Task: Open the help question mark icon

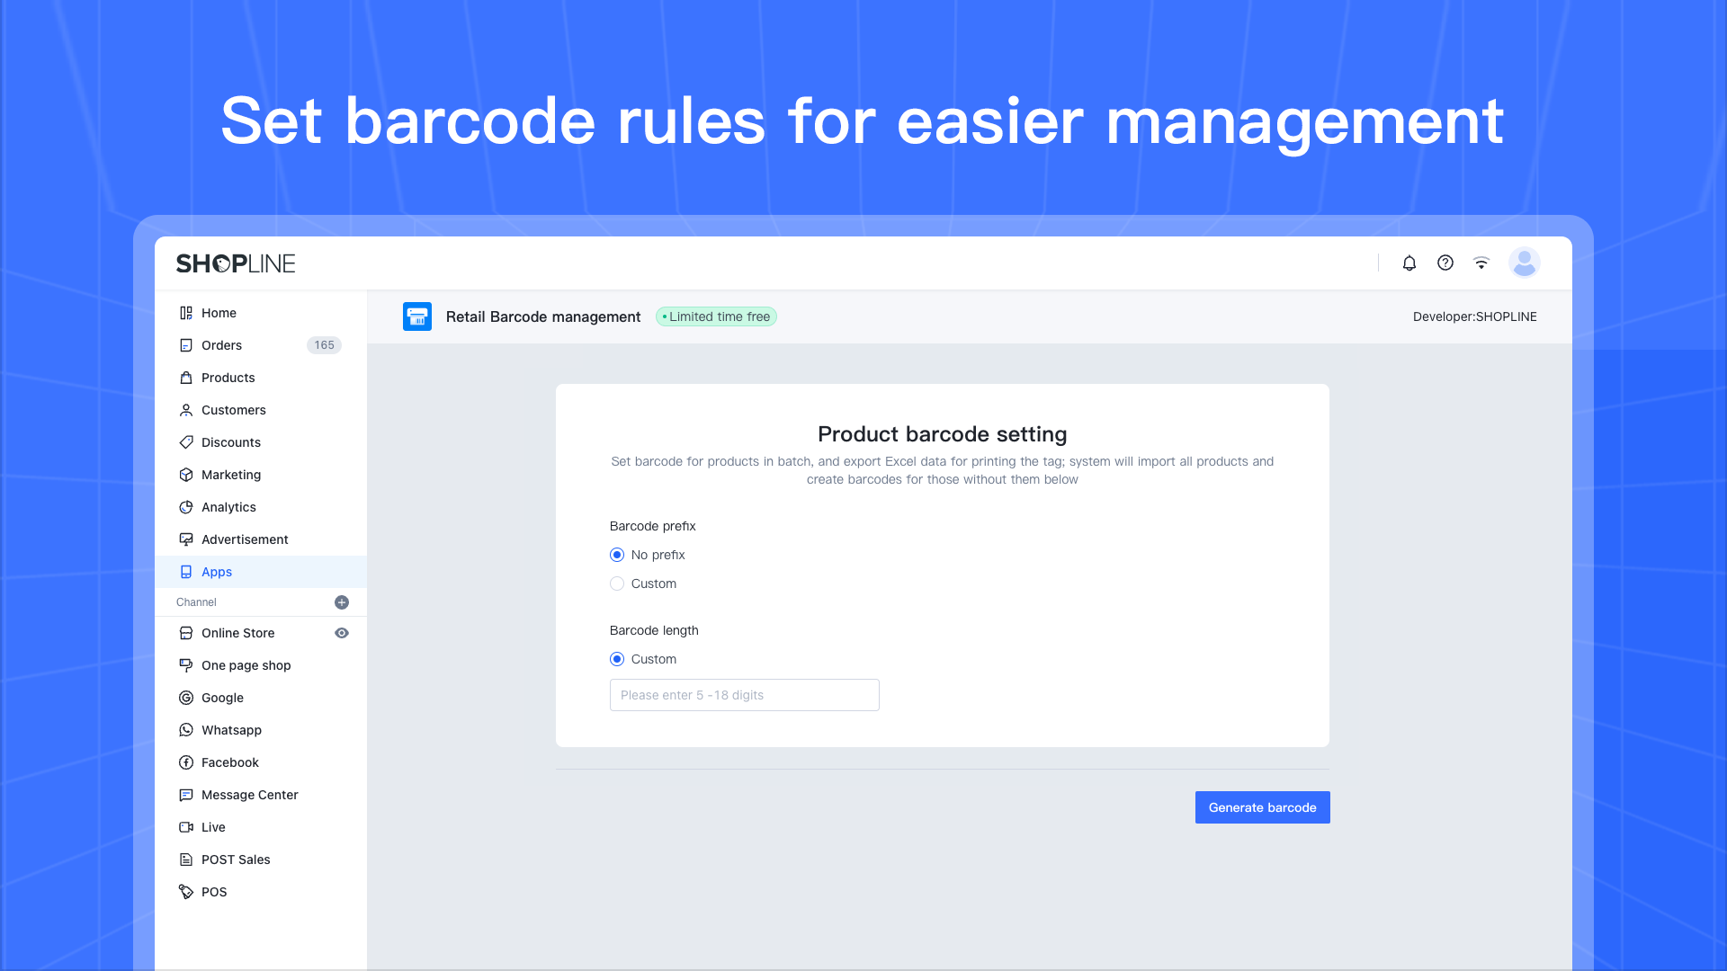Action: tap(1445, 263)
